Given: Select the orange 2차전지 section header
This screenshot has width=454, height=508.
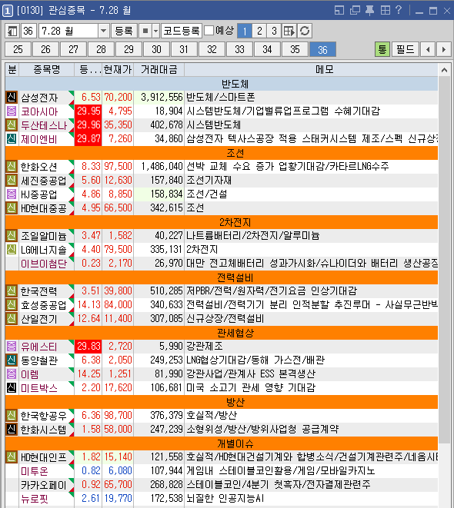Looking at the screenshot, I should (x=222, y=222).
